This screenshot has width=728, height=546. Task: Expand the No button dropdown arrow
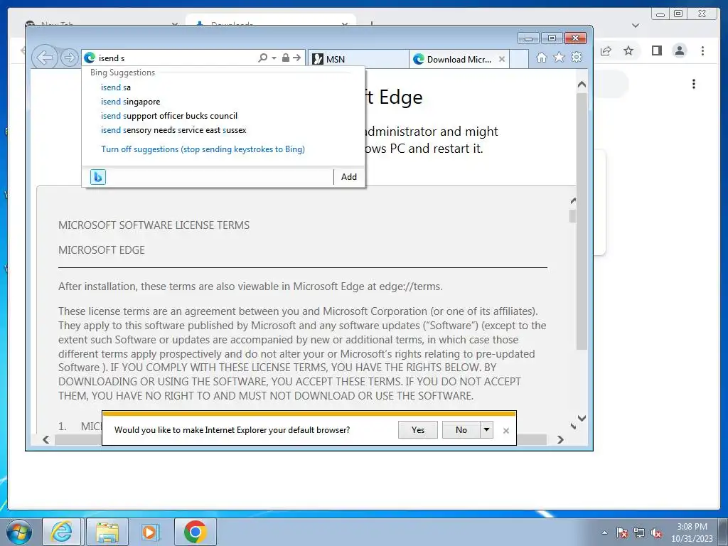tap(486, 430)
